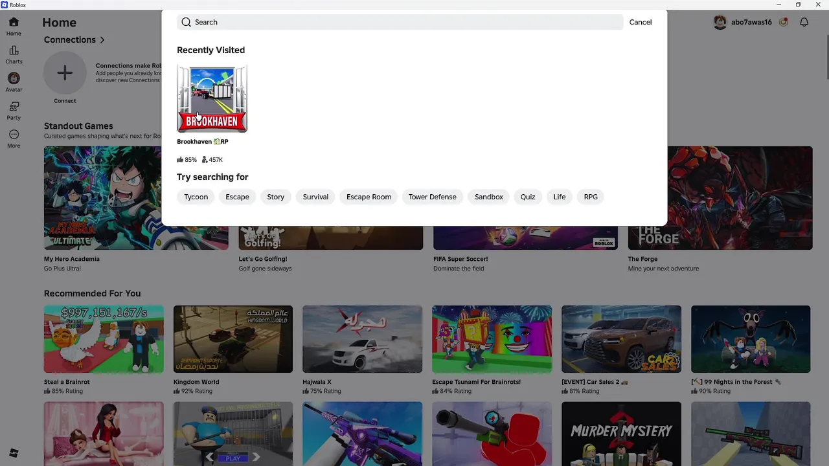Screen dimensions: 829x466
Task: Click the Roblox Studio icon at bottom left
Action: click(x=14, y=453)
